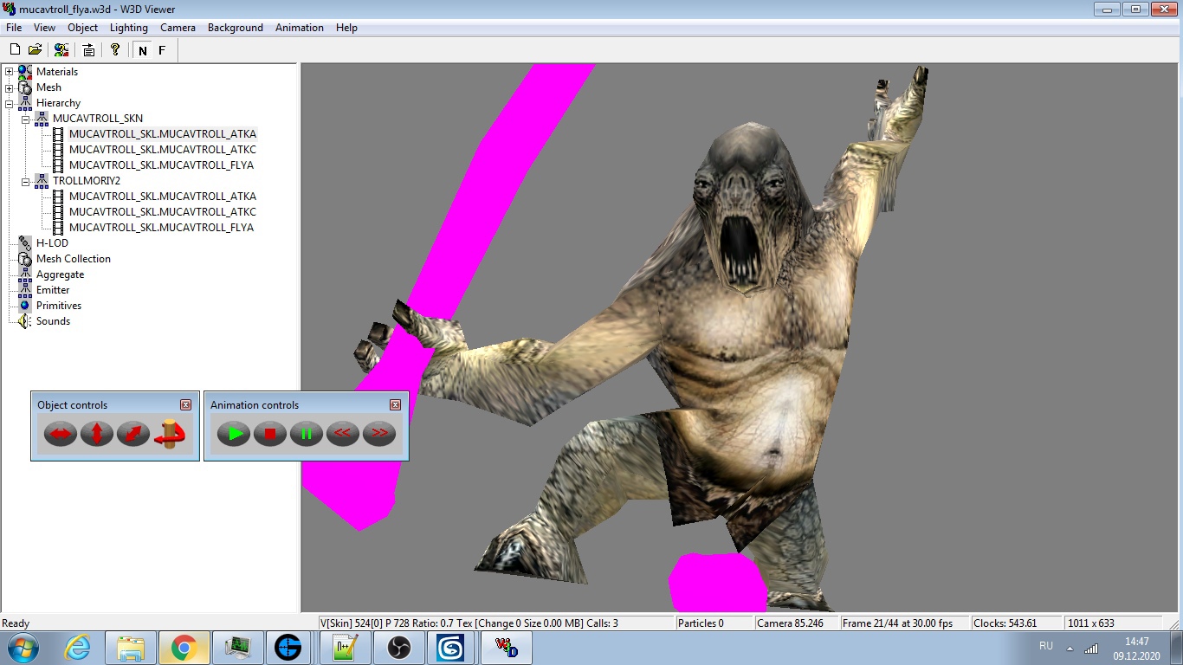This screenshot has height=665, width=1183.
Task: Open the Object menu
Action: (83, 28)
